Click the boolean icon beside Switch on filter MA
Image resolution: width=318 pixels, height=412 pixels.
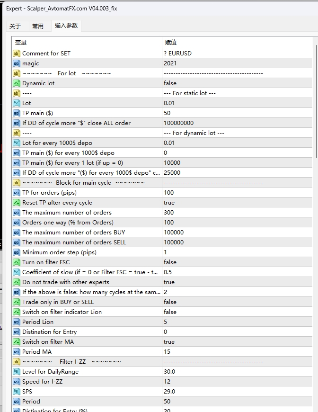point(16,342)
